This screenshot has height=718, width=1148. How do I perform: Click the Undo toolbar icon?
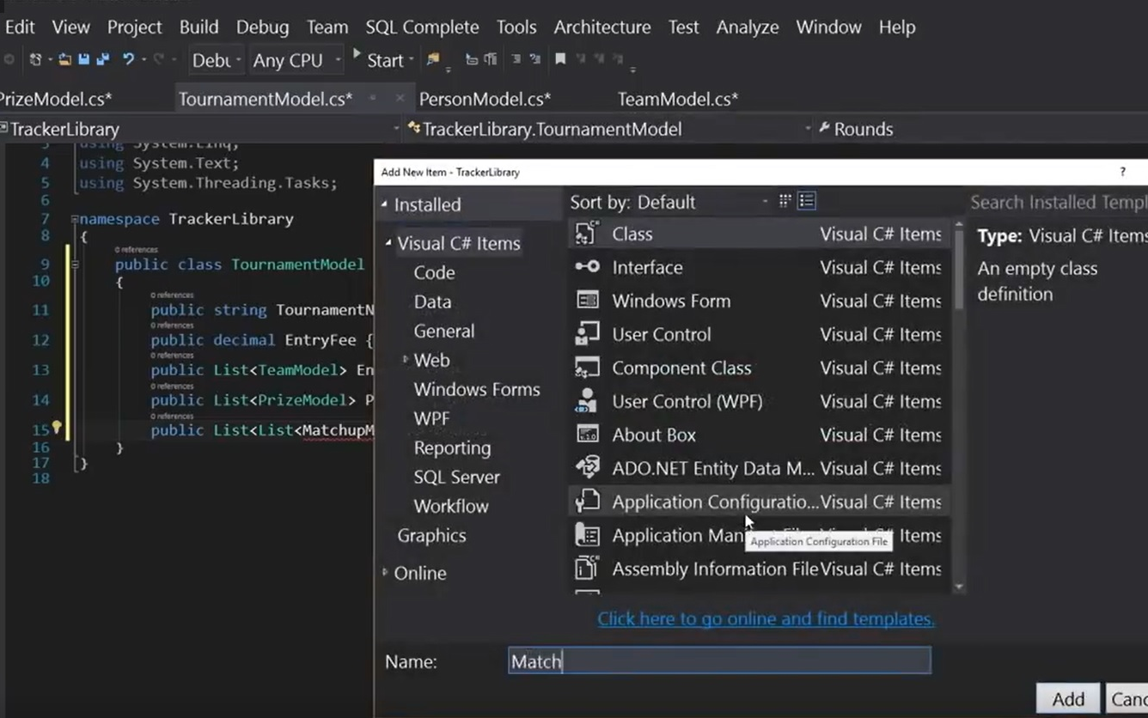[128, 60]
